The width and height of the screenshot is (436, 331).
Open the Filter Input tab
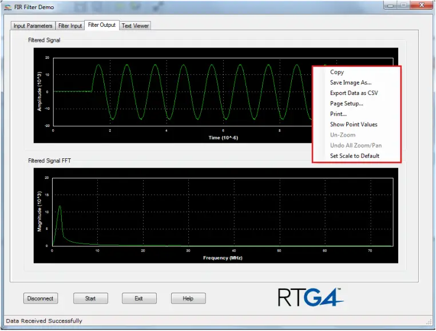(70, 26)
